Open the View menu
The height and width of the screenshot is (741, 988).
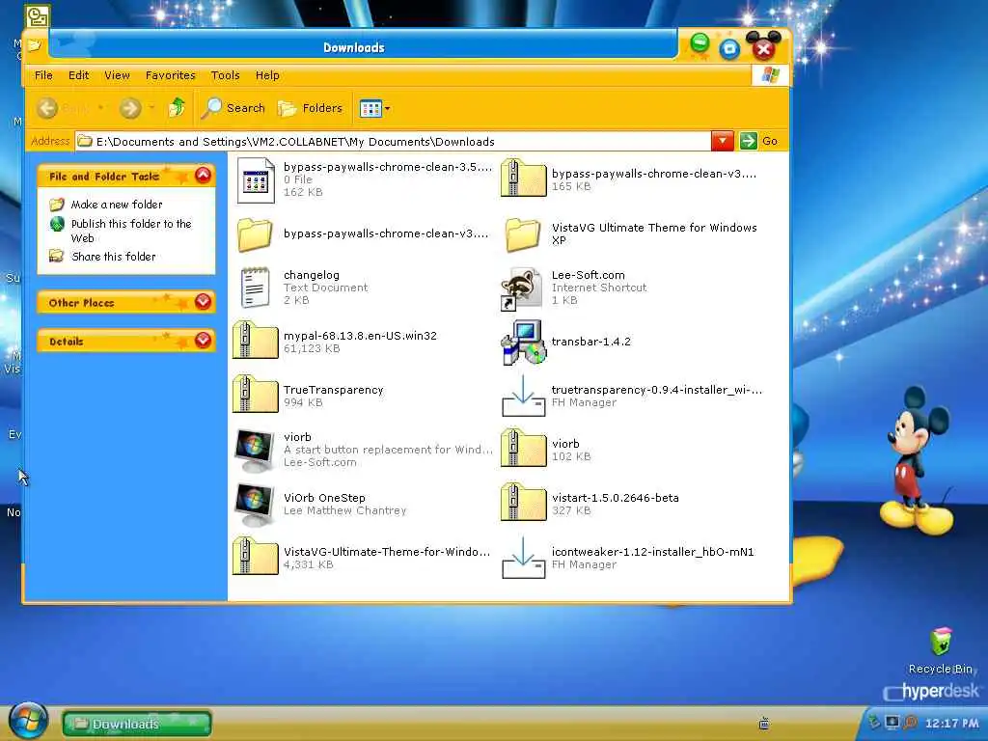click(117, 75)
